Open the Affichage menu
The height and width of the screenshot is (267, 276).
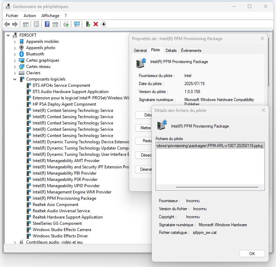point(50,16)
